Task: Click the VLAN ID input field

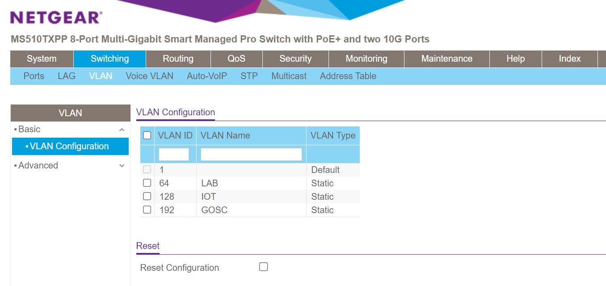Action: tap(174, 155)
